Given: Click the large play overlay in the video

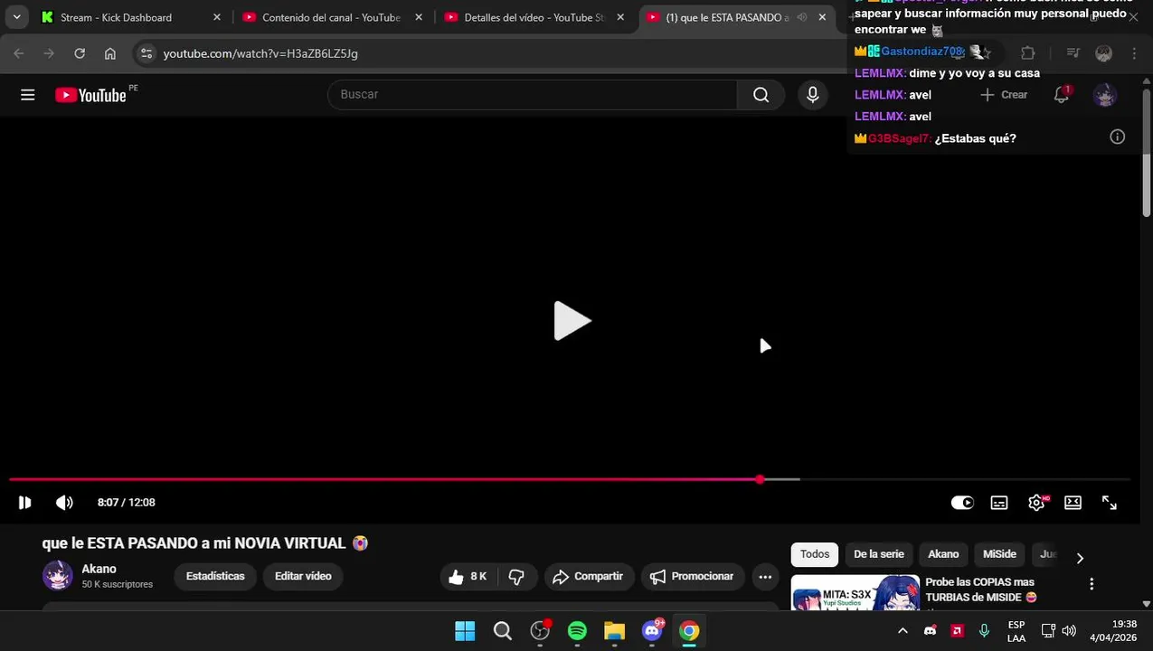Looking at the screenshot, I should point(572,321).
